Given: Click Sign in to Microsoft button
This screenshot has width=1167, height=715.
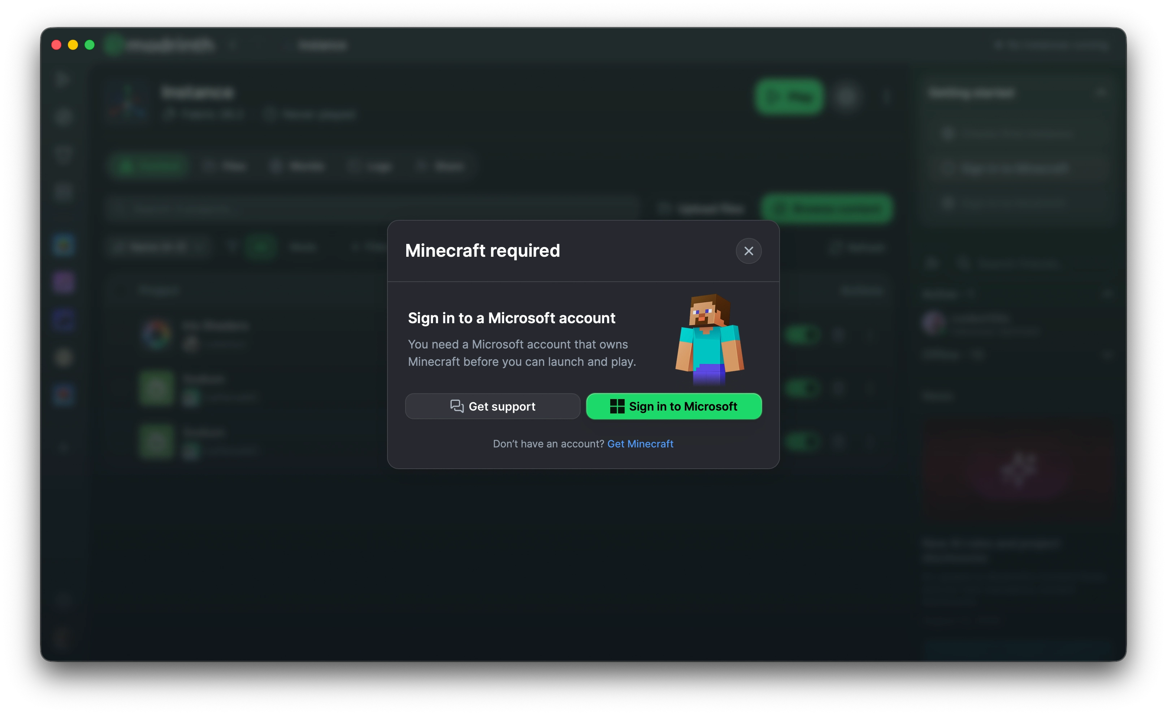Looking at the screenshot, I should pyautogui.click(x=674, y=406).
